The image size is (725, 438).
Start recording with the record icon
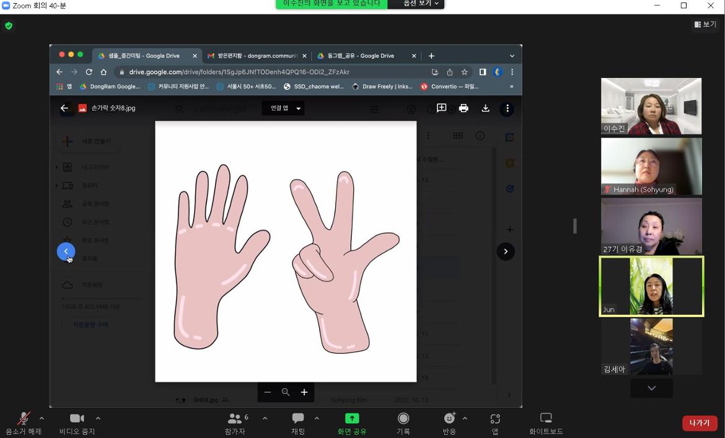click(x=403, y=419)
